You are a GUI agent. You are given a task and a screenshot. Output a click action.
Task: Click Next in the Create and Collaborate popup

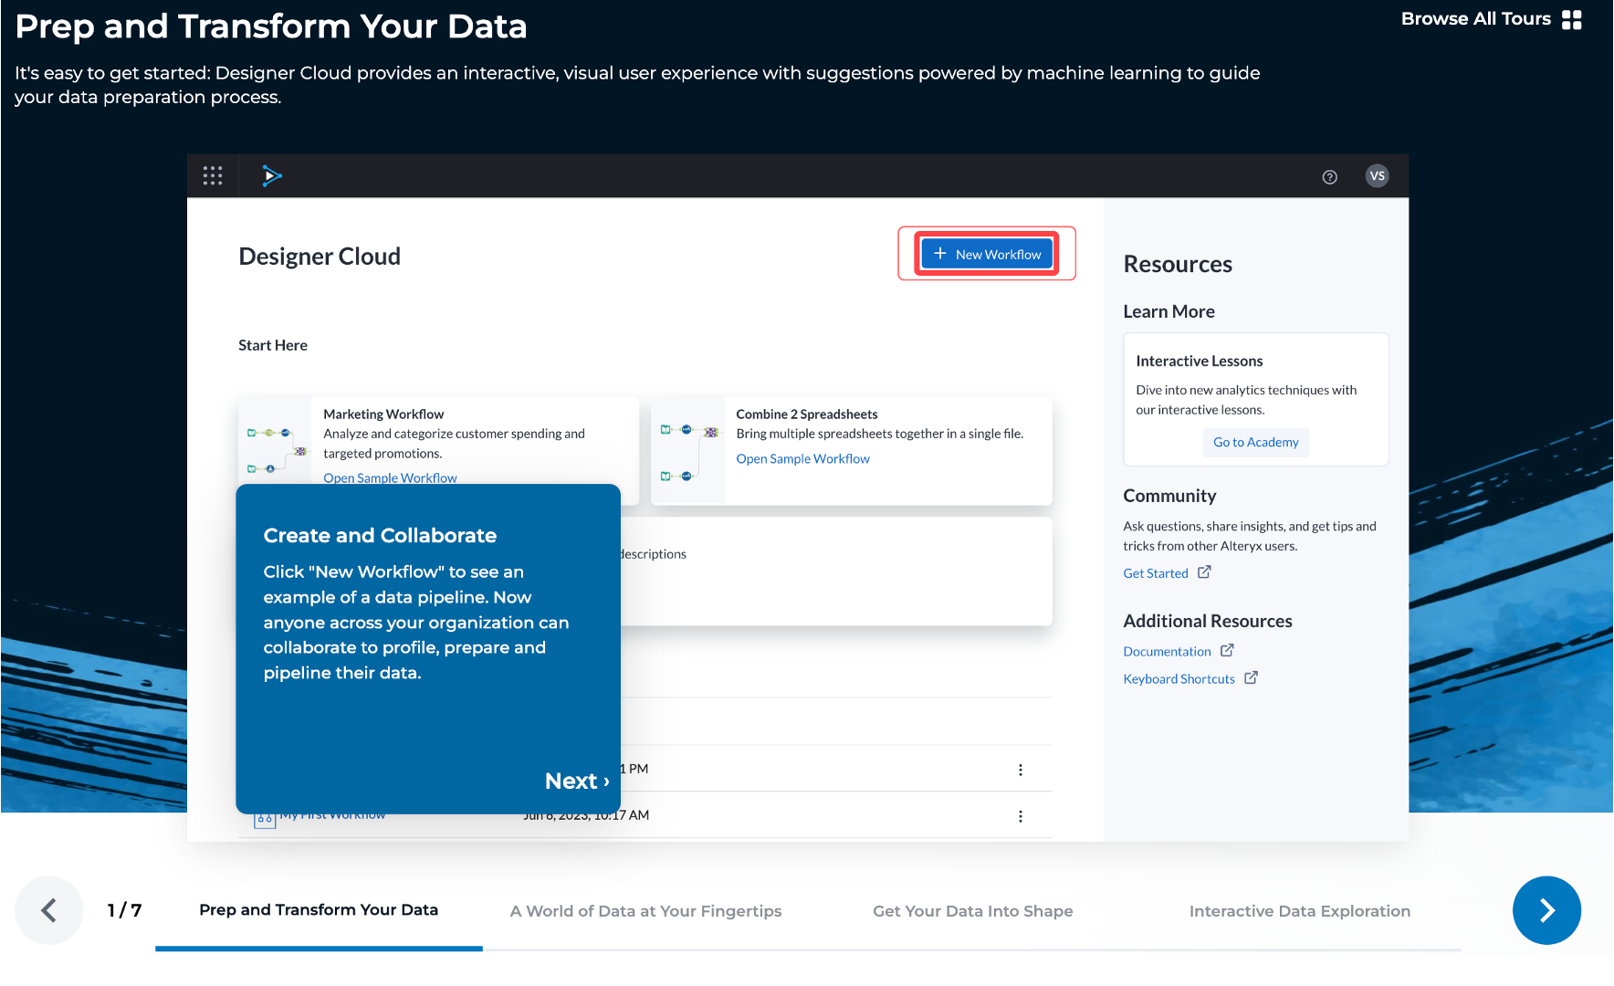576,781
